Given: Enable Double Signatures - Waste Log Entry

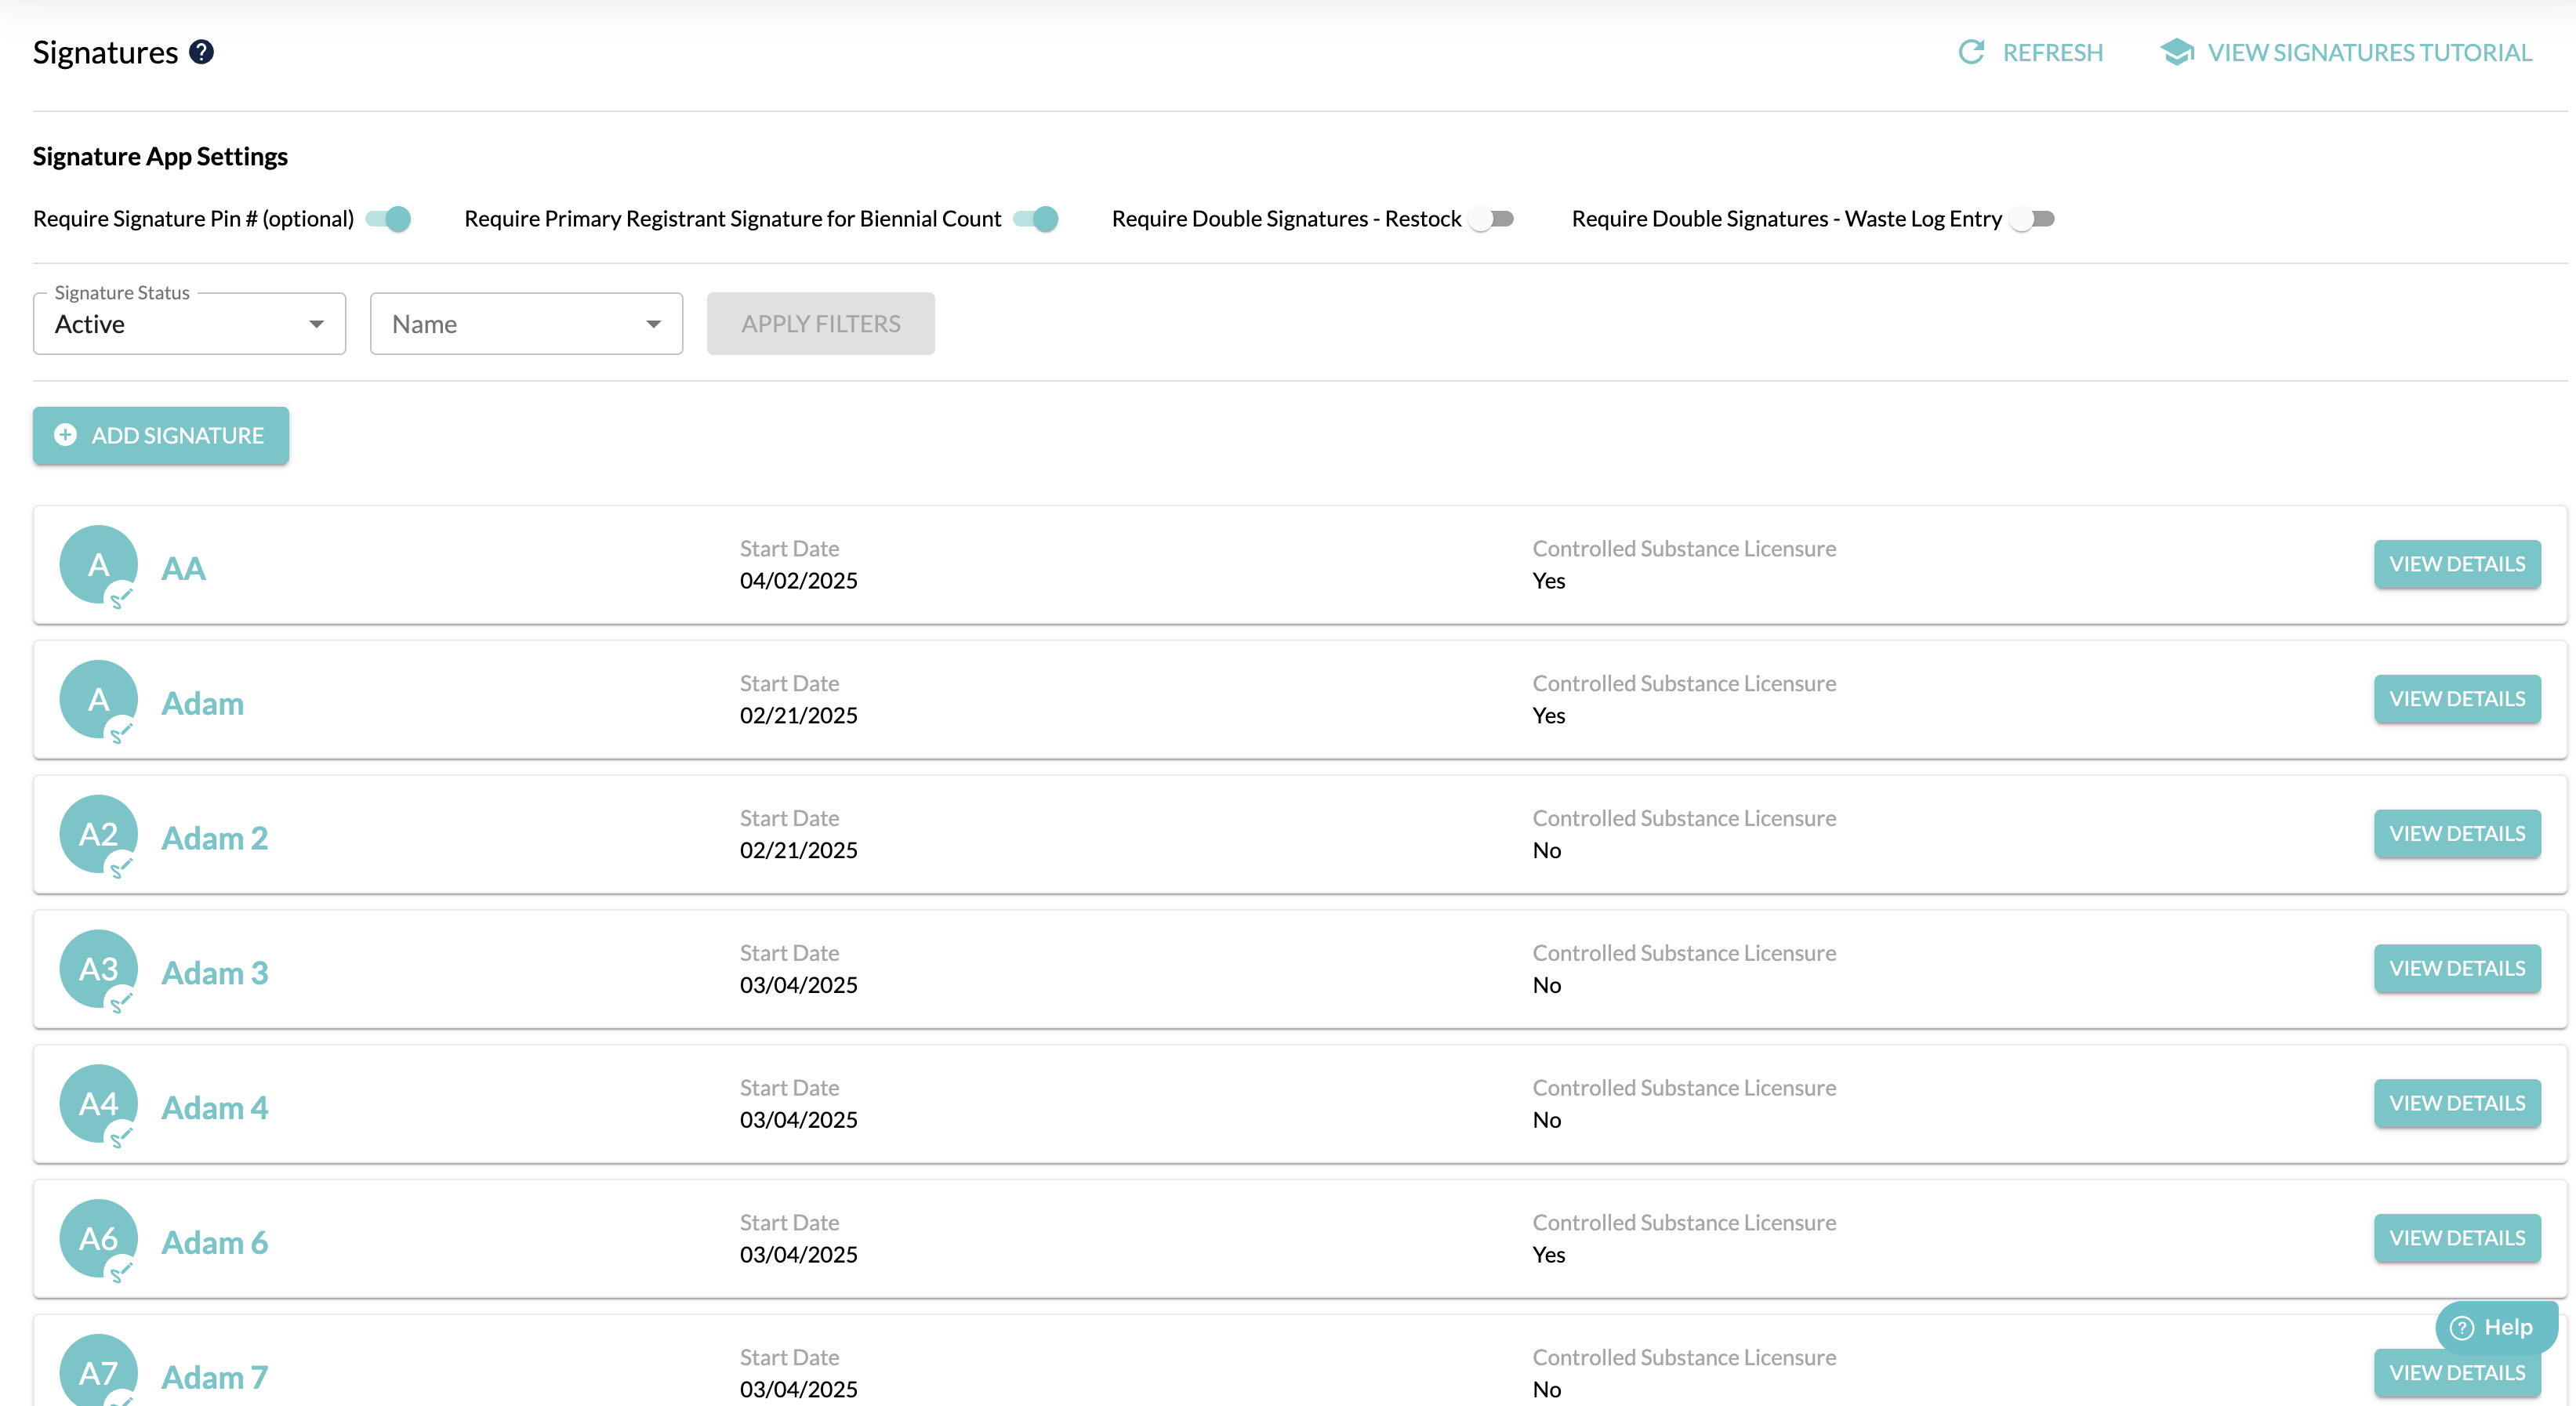Looking at the screenshot, I should coord(2032,219).
